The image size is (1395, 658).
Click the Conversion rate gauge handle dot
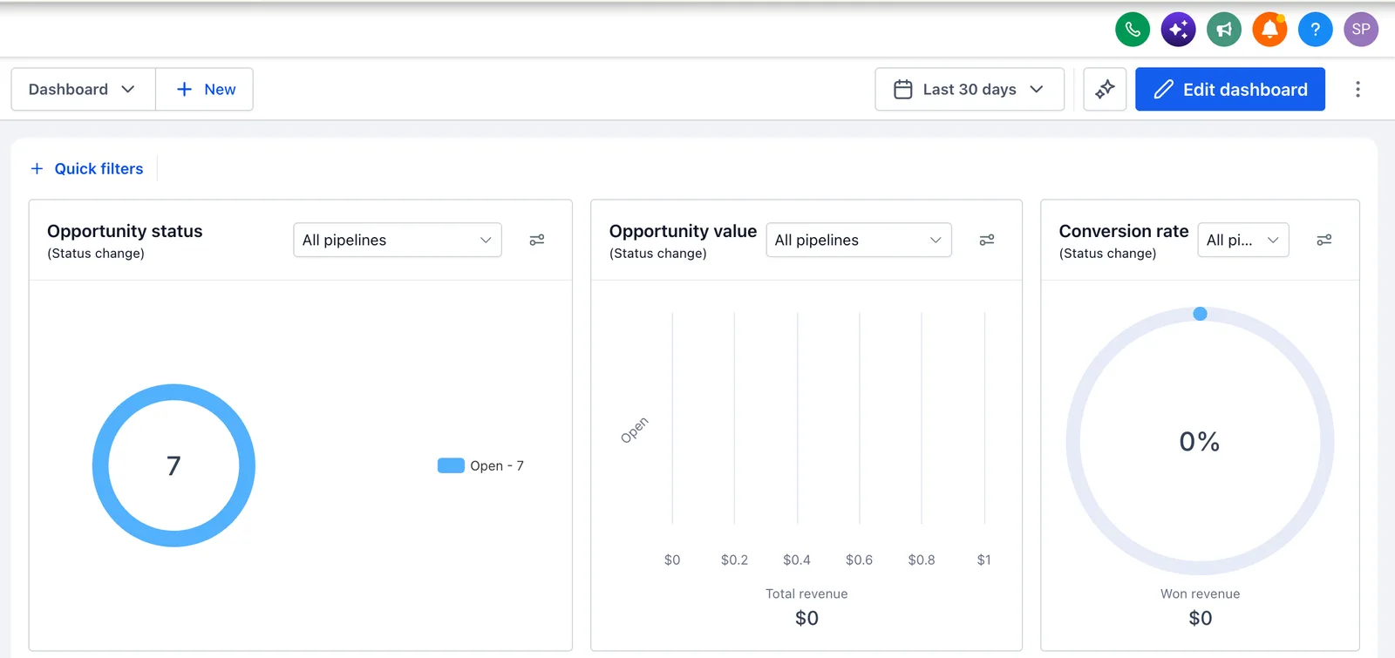coord(1201,314)
